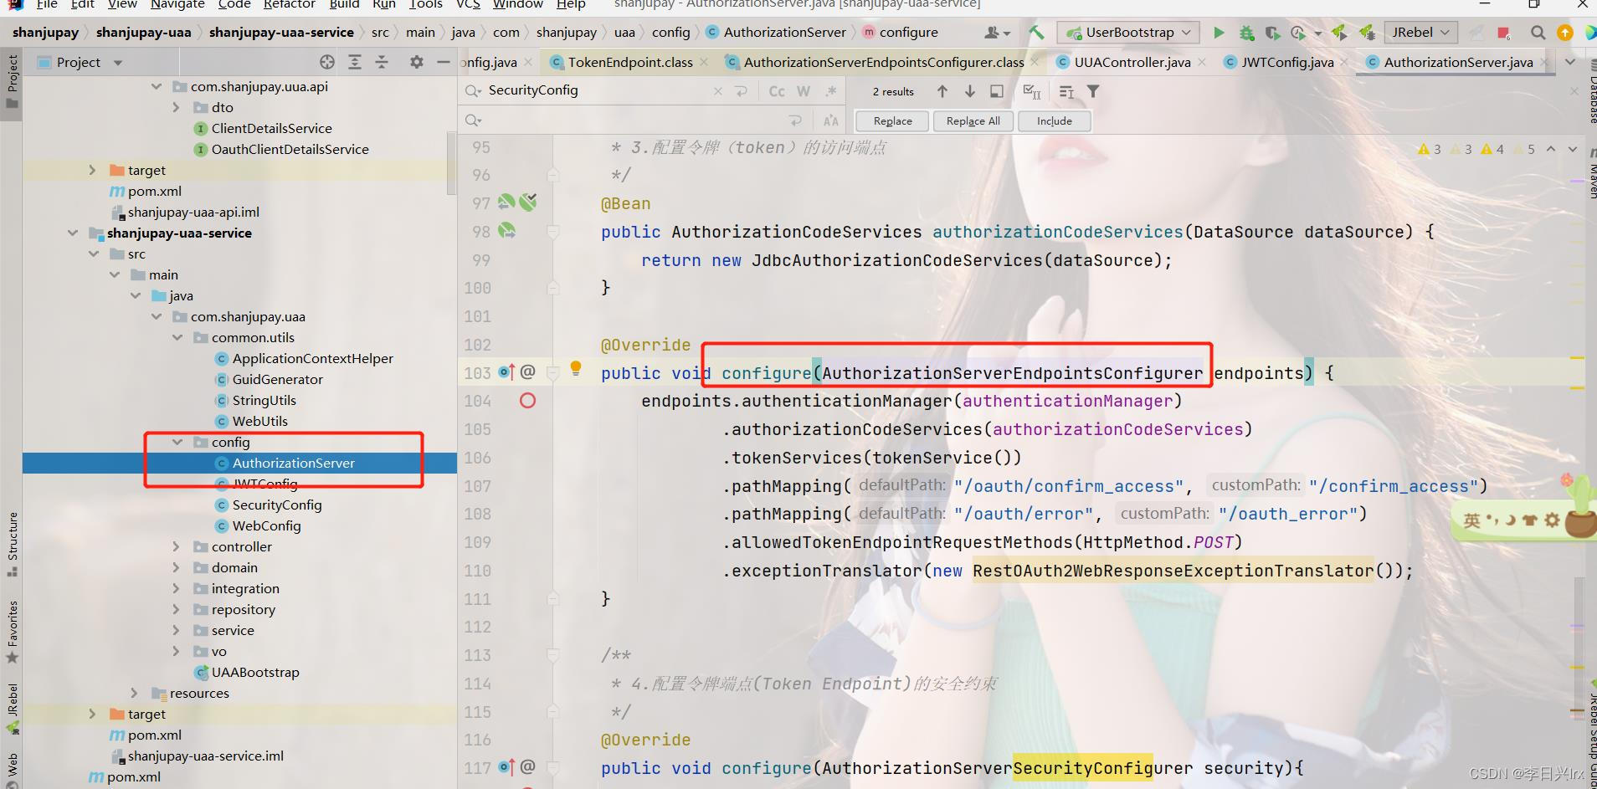The width and height of the screenshot is (1597, 789).
Task: Open the UserBootstrap run configuration dropdown
Action: [x=1188, y=32]
